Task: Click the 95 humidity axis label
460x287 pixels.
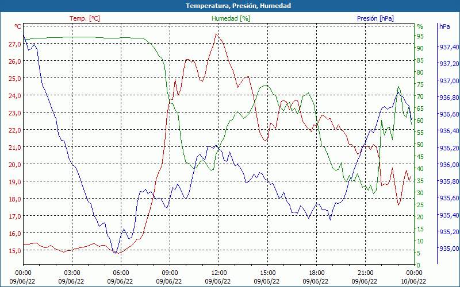Action: [420, 36]
